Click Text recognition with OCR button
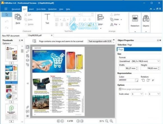The height and width of the screenshot is (124, 163). (100, 41)
